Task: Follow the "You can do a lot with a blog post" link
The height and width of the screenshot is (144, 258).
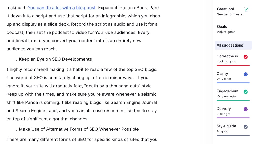Action: coord(62,8)
